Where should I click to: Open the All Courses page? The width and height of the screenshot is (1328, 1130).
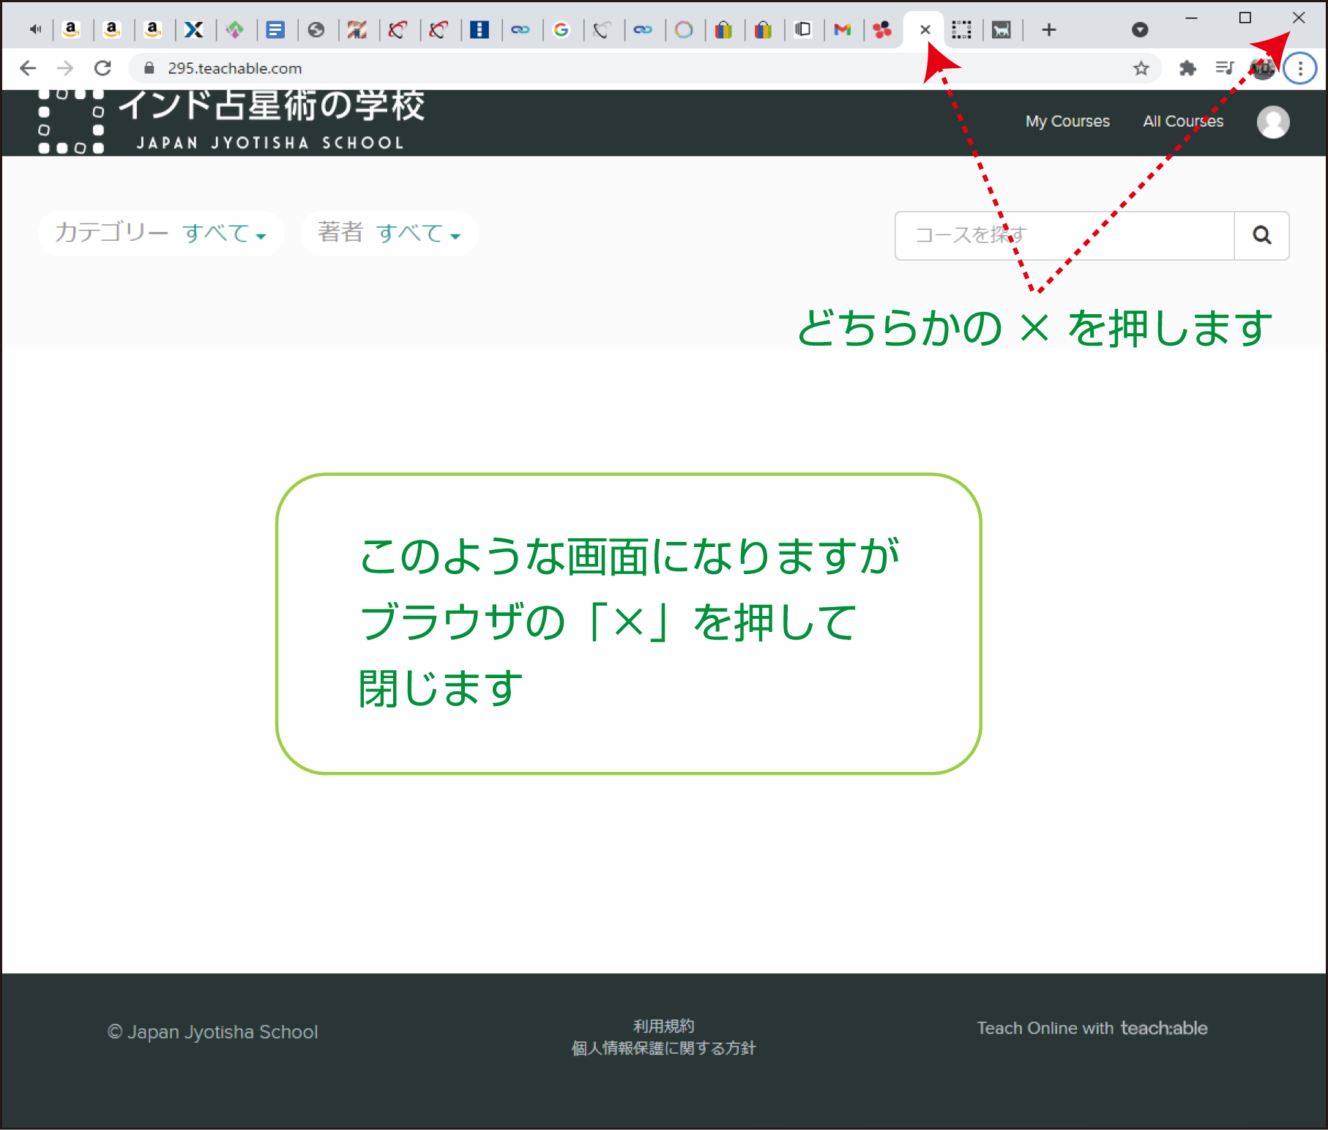[x=1183, y=122]
